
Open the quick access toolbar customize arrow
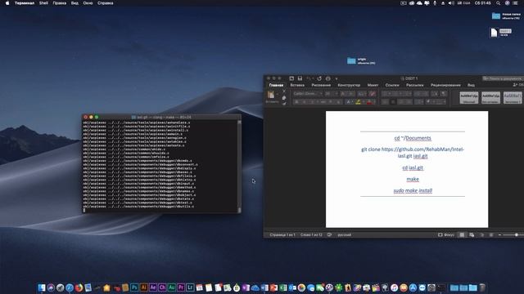(337, 78)
